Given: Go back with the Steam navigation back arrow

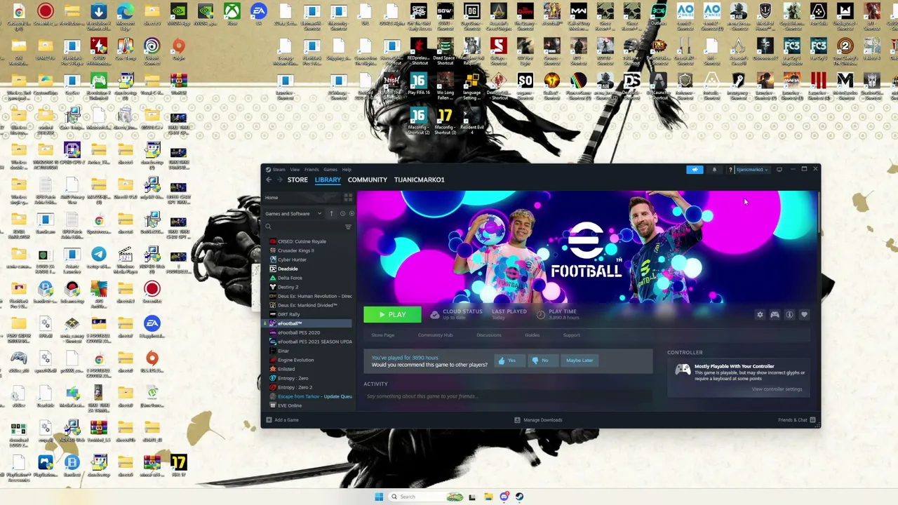Looking at the screenshot, I should pyautogui.click(x=269, y=180).
